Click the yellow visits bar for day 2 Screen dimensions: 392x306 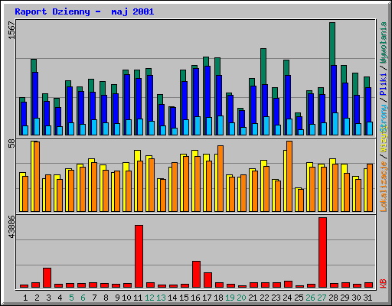coord(32,176)
